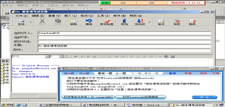
Task: Open the 文件(F) menu in the compose window
Action: [21, 16]
